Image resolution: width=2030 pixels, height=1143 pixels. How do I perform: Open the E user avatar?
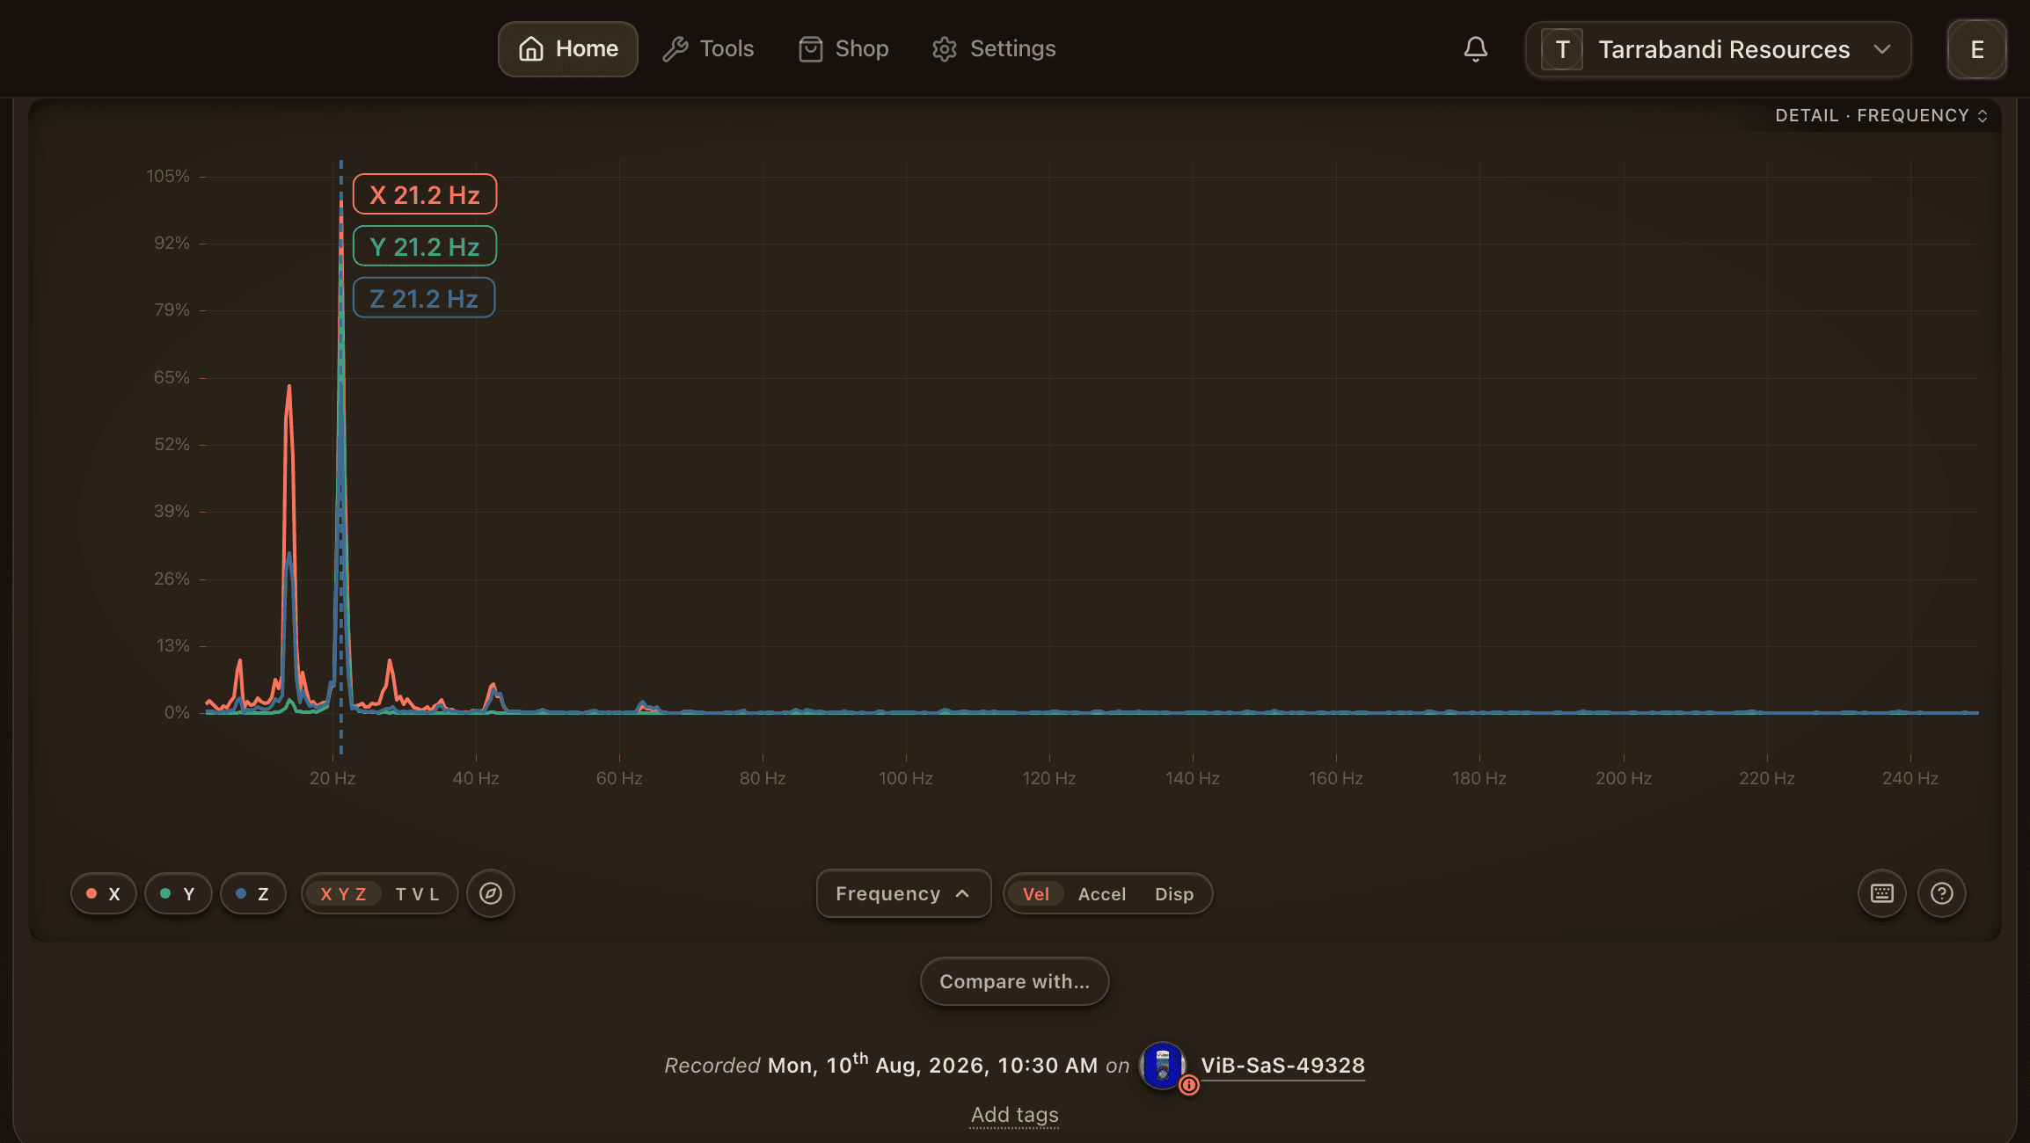pyautogui.click(x=1976, y=49)
